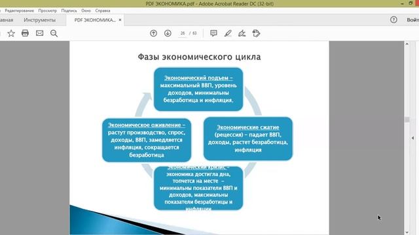Expand the right tools pane arrow

413,138
